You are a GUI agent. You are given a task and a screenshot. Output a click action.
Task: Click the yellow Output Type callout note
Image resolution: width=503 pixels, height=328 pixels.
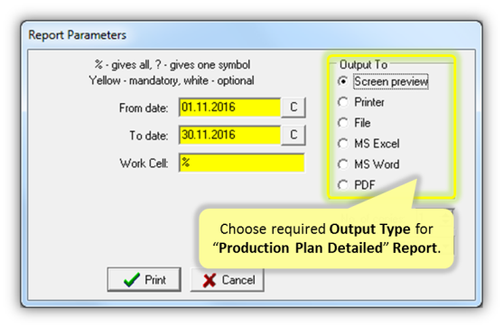pos(326,239)
